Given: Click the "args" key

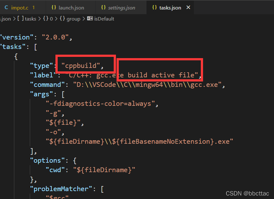Looking at the screenshot, I should [x=41, y=94].
